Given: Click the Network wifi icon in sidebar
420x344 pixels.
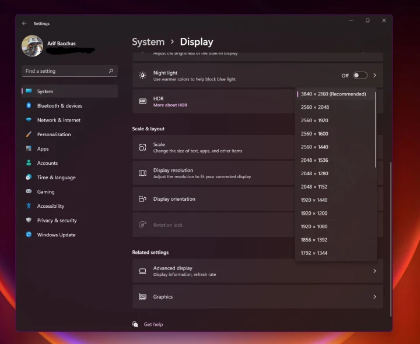Looking at the screenshot, I should click(29, 120).
